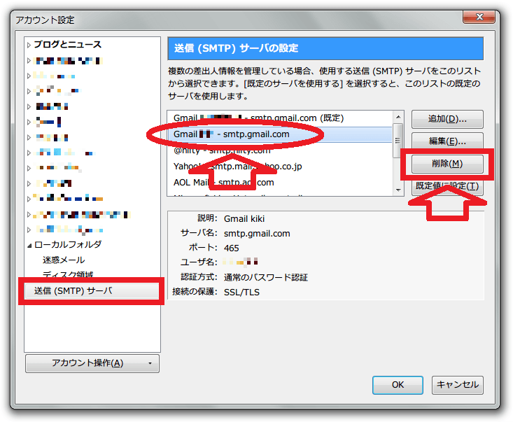Confirm settings with the OK button
513x422 pixels.
click(398, 385)
